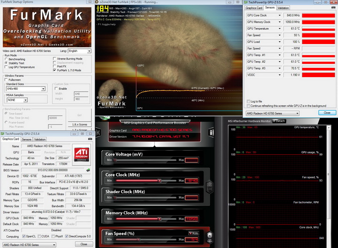Open the GPU Load sensor dropdown
The image size is (338, 248).
[280, 42]
